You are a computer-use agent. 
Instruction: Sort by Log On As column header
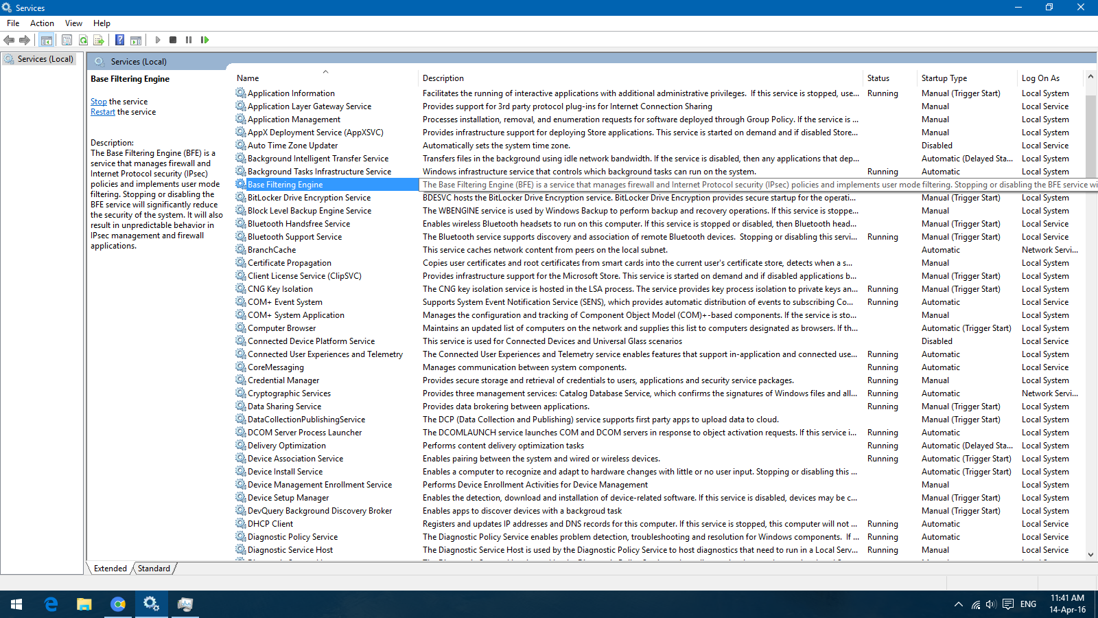tap(1050, 78)
